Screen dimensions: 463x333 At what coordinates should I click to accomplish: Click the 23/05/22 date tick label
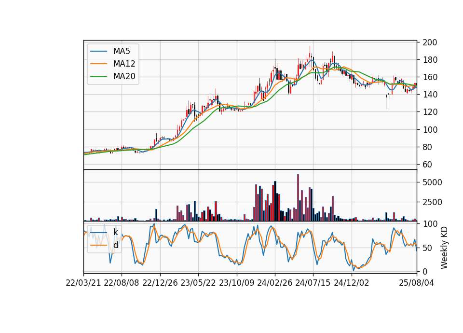pos(198,283)
